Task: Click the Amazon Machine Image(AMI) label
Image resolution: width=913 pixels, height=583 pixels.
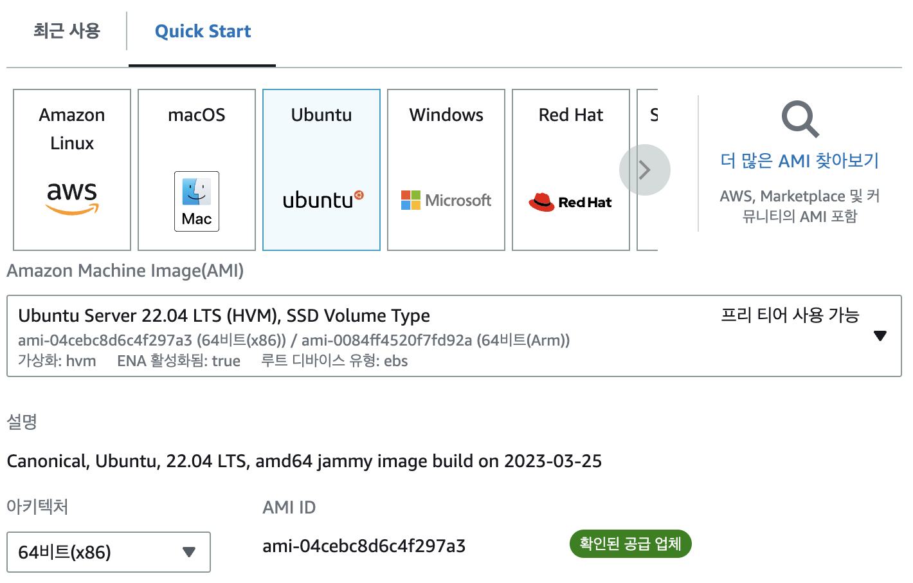Action: tap(125, 271)
